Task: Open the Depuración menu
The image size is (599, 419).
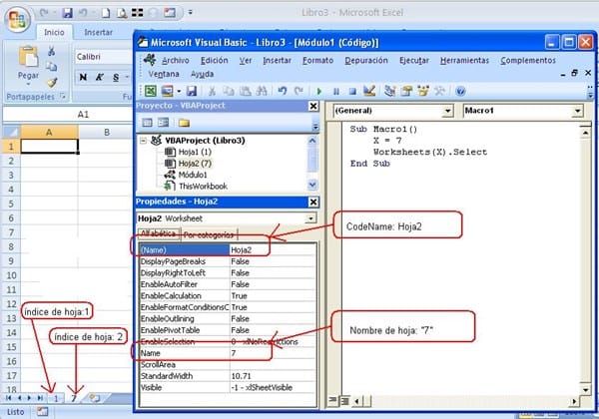Action: coord(366,60)
